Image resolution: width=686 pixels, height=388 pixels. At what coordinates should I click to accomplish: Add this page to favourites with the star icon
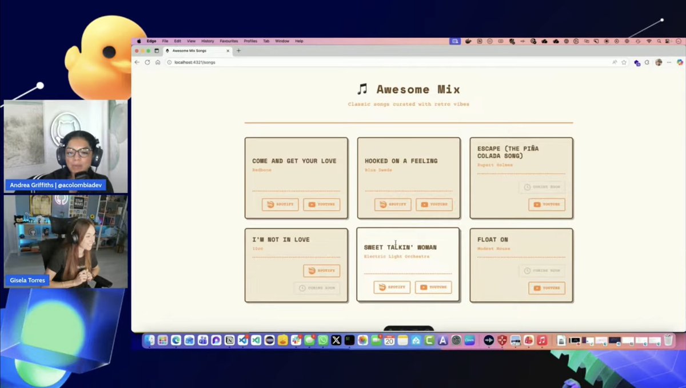click(x=624, y=62)
